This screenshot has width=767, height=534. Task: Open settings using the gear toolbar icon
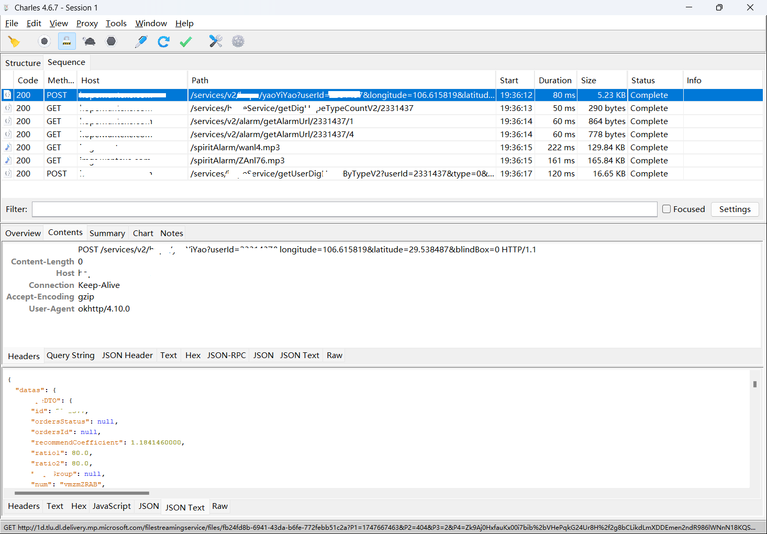[238, 41]
